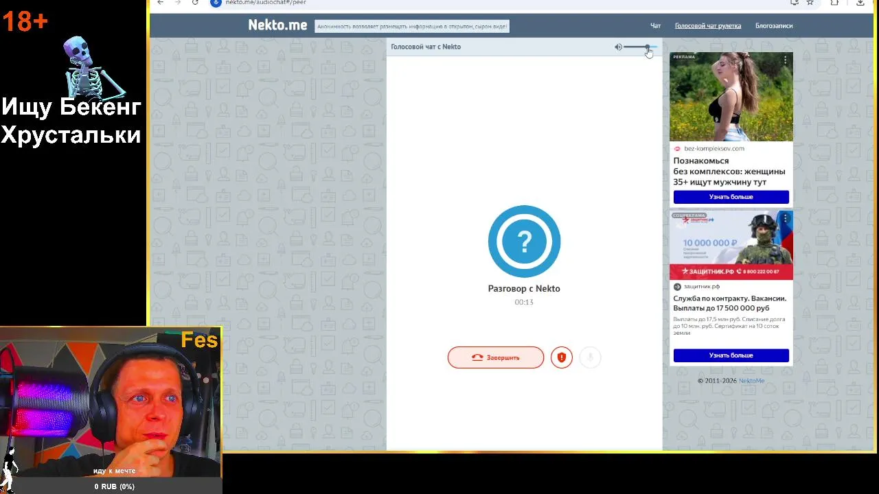Click the Завершить end call button
Screen dimensions: 879x494
[x=496, y=357]
